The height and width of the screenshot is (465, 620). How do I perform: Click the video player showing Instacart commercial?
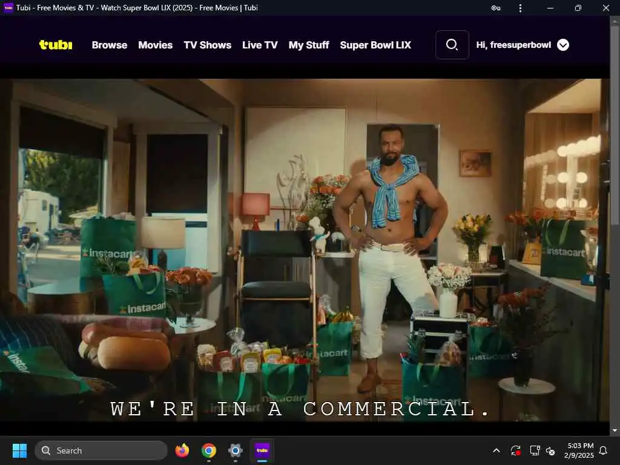(305, 250)
